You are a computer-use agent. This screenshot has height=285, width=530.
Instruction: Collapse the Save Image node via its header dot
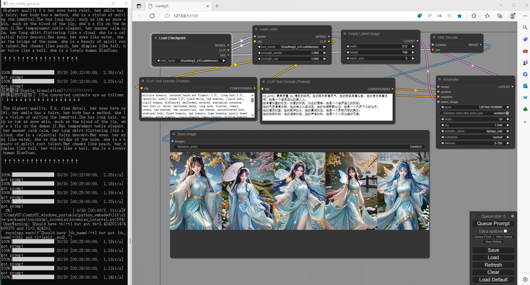(173, 134)
